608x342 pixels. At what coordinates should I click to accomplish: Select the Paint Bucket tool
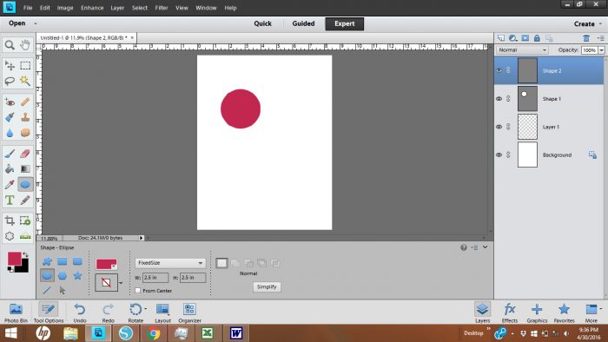pos(10,169)
